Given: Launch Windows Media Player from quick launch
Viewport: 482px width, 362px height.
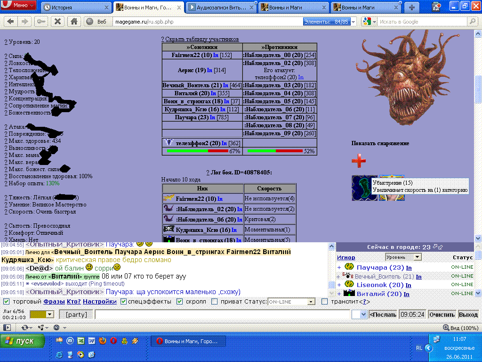Looking at the screenshot, I should [80, 354].
